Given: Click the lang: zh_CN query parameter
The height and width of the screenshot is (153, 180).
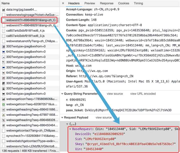Looking at the screenshot, I should coord(75,105).
